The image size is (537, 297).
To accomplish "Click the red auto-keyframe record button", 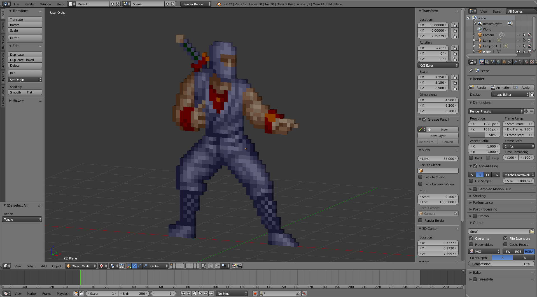I will 255,293.
